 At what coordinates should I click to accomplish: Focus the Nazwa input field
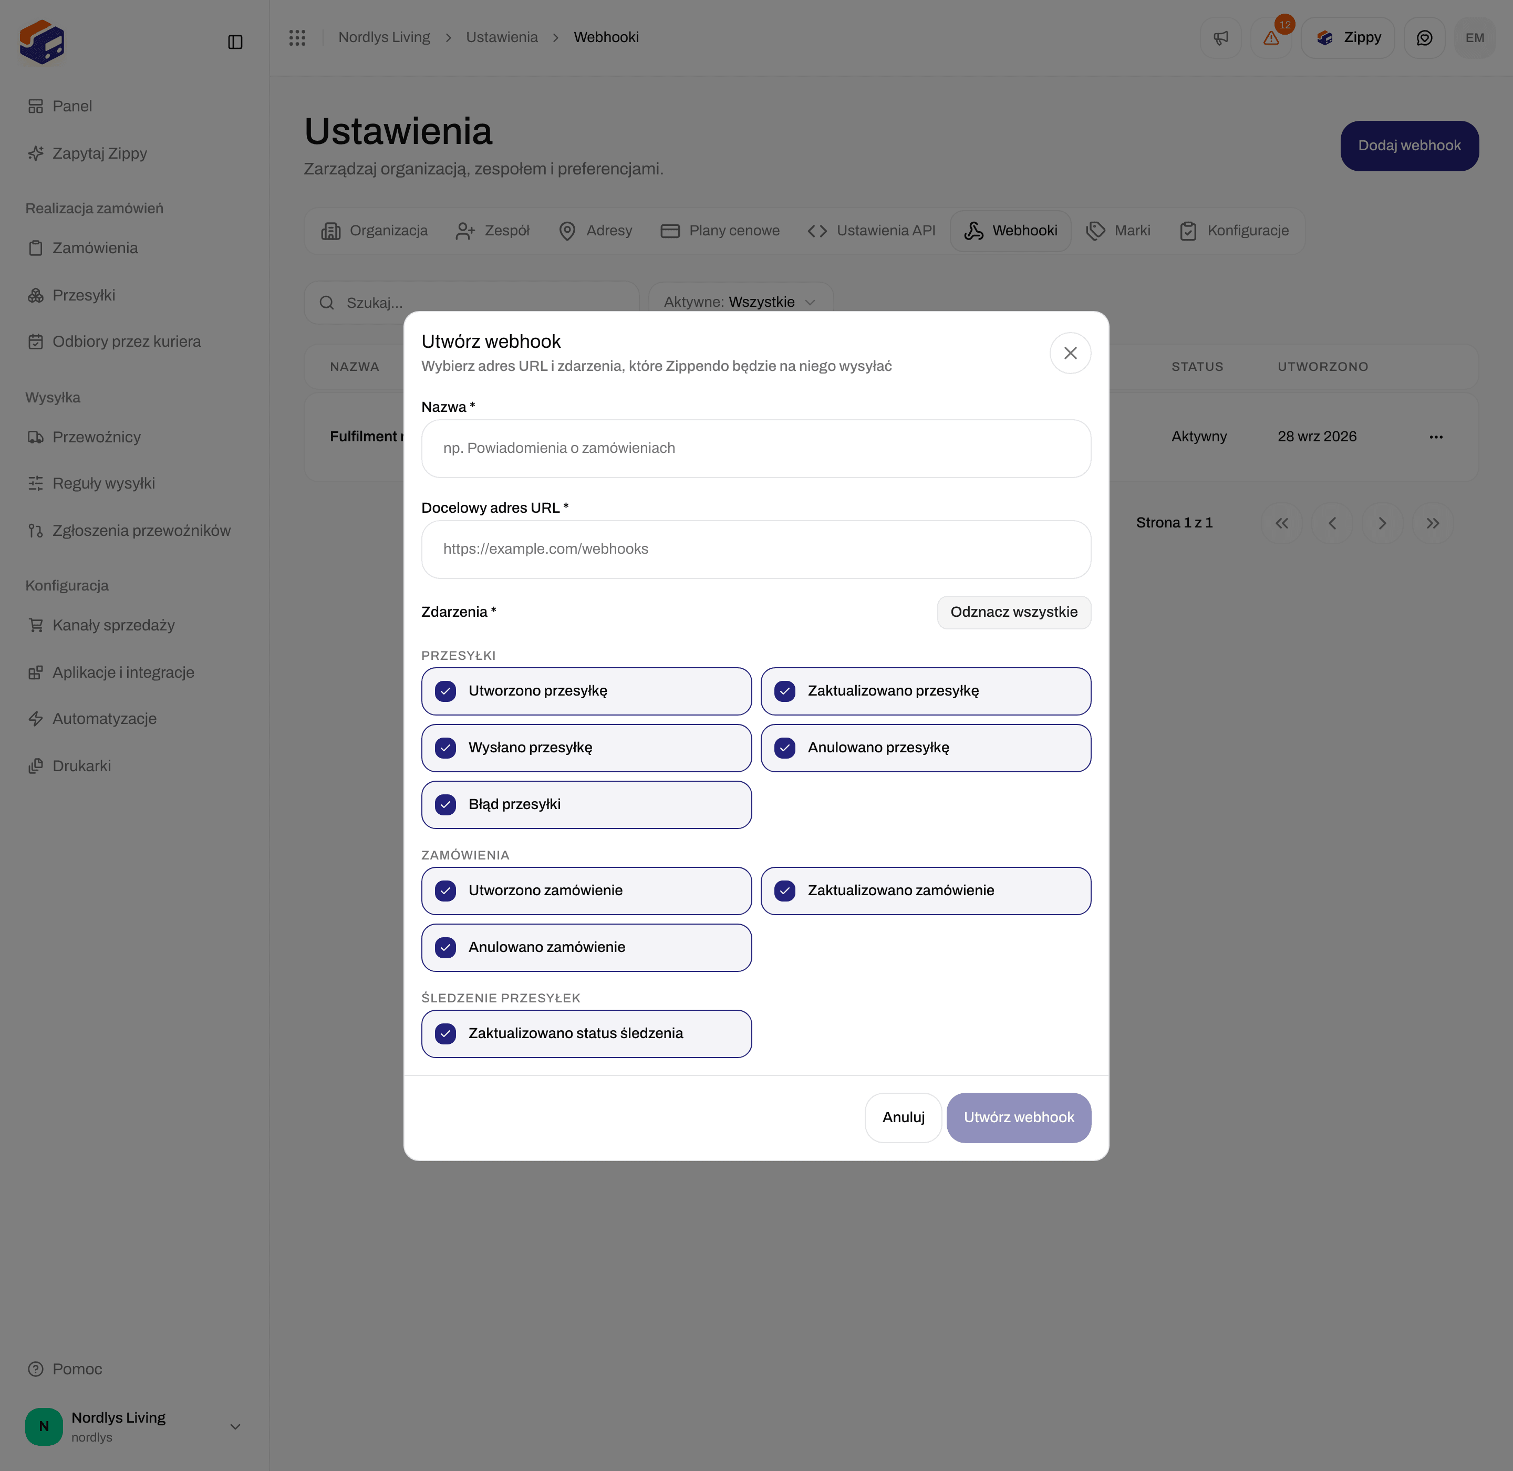pos(756,448)
